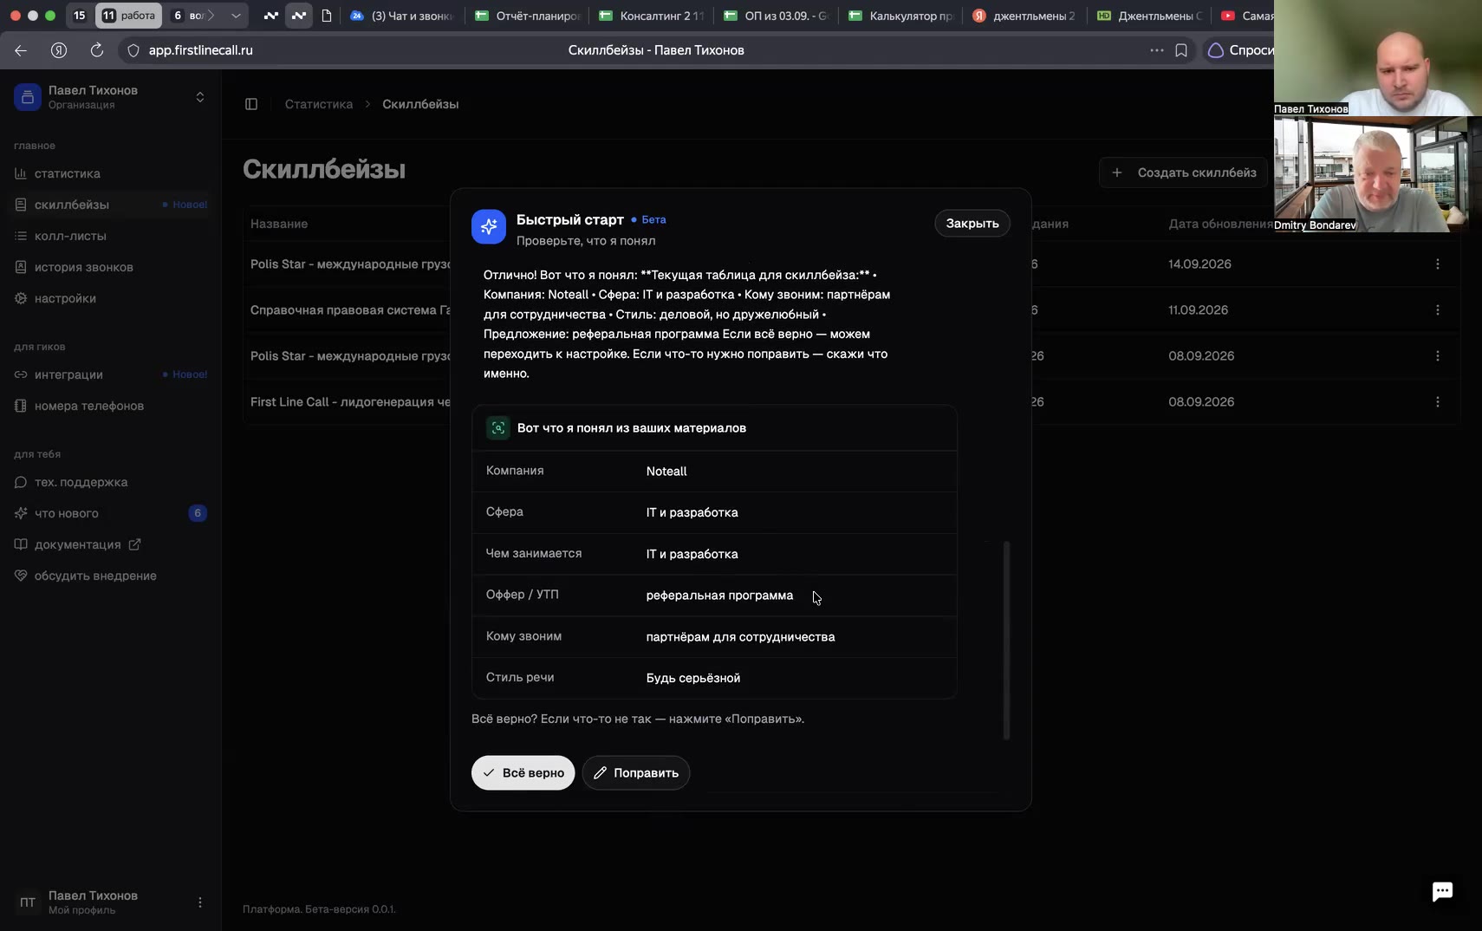Switch to Калькулятор browser tab

(901, 16)
